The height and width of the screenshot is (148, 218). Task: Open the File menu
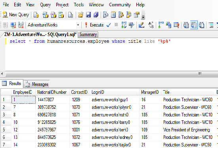[x=6, y=5]
